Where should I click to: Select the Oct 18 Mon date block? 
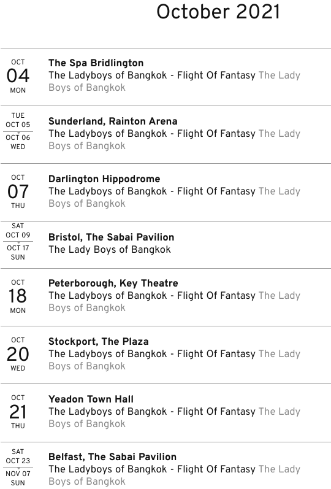click(x=18, y=296)
